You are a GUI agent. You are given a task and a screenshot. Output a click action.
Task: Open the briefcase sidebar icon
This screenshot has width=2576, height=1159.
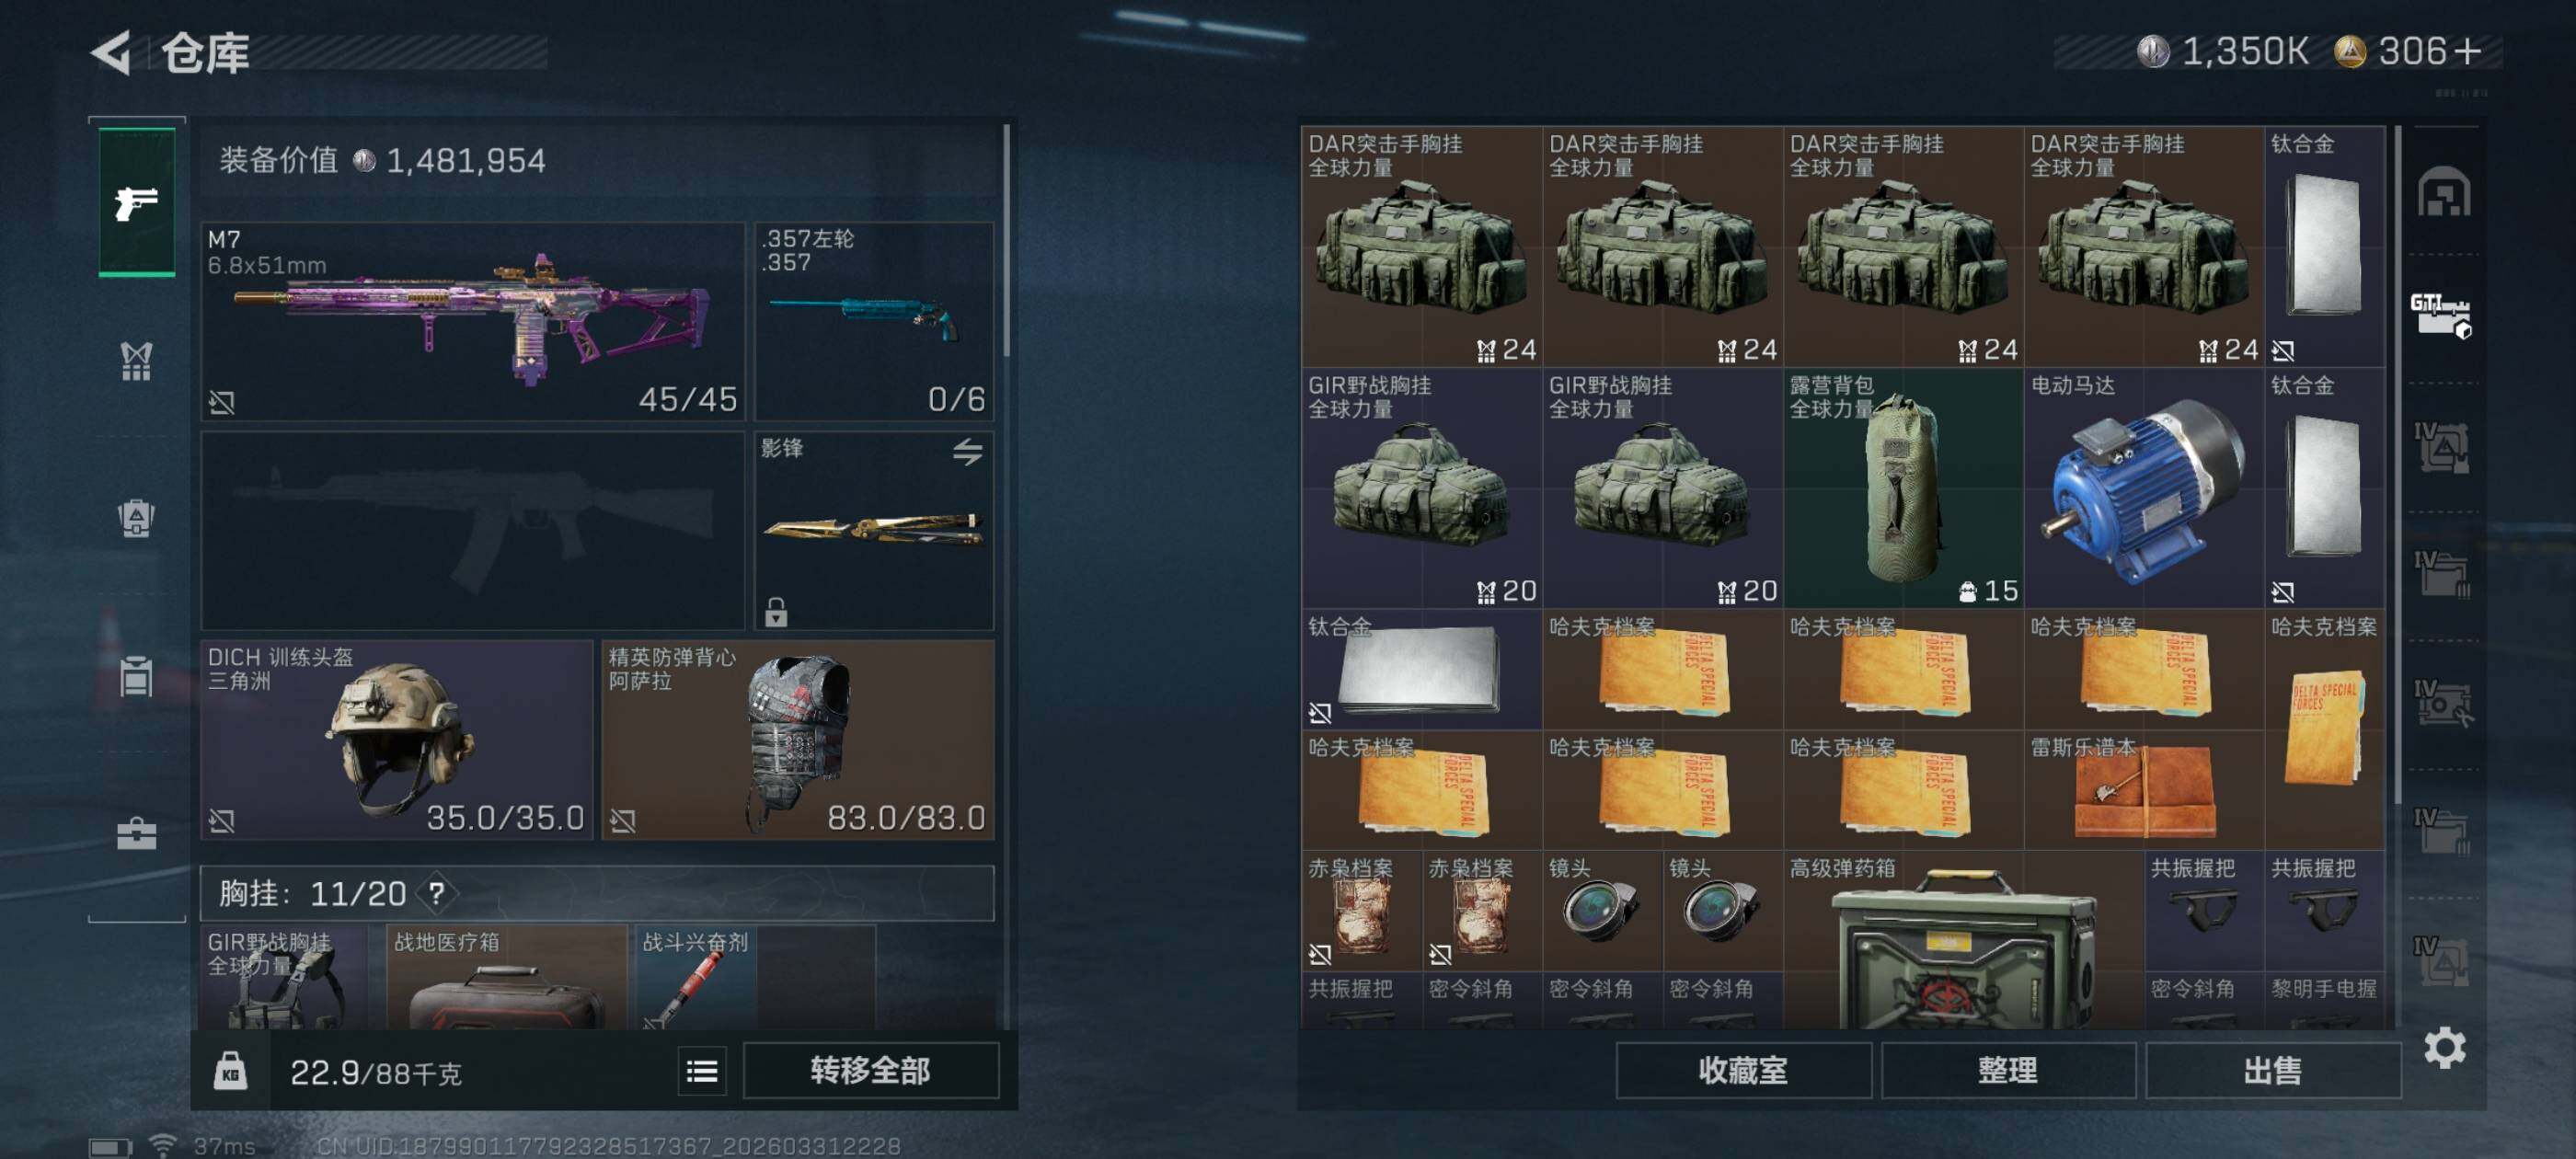pos(137,833)
